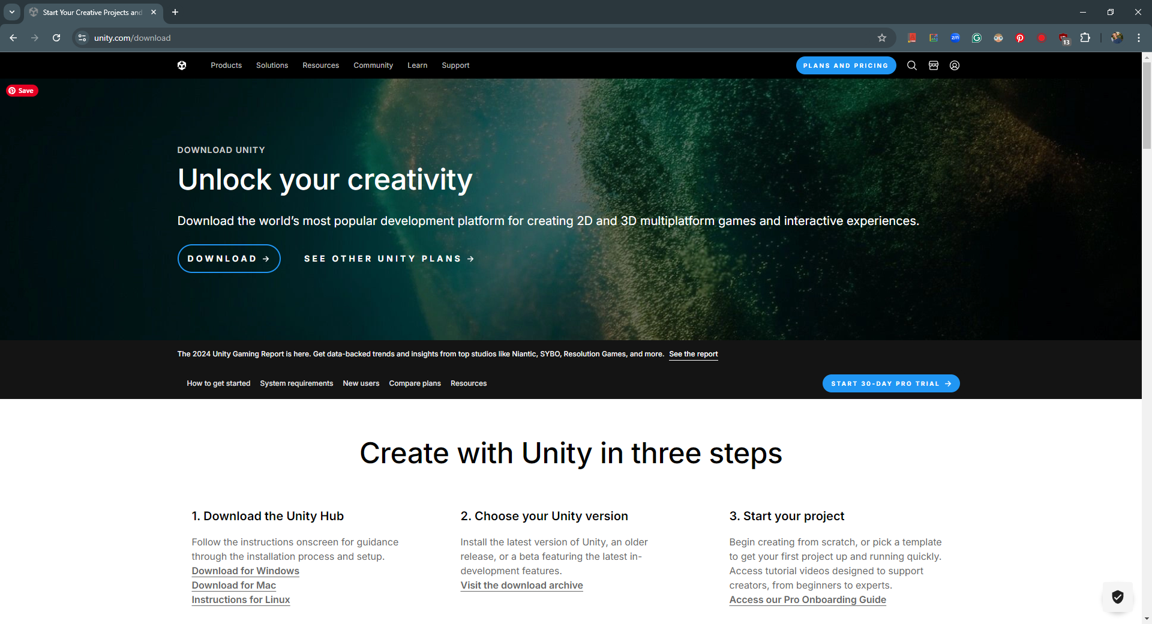Click the Download for Mac link

[234, 586]
